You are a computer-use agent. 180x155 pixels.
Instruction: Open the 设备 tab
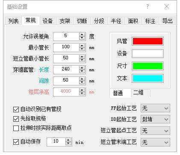48,21
